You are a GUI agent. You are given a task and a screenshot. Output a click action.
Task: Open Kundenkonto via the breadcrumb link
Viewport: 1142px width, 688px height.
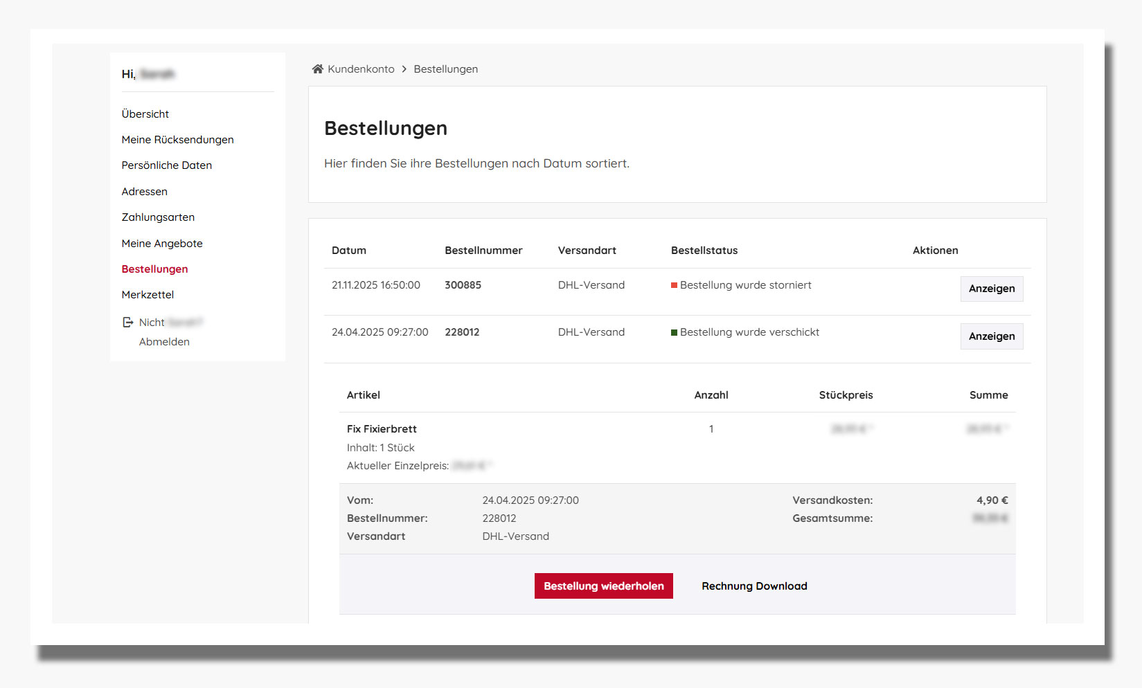(360, 69)
